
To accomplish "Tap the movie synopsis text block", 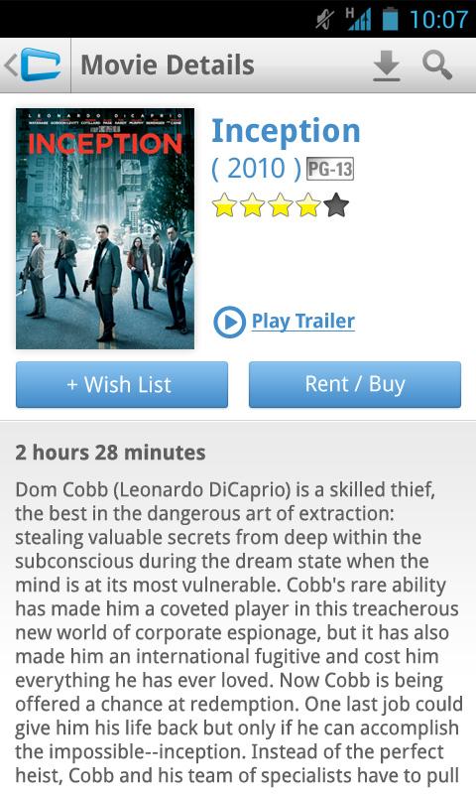I will click(x=238, y=632).
